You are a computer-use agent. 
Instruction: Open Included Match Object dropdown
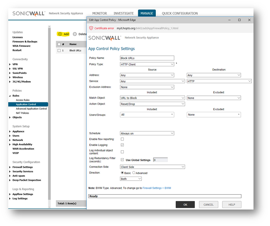tap(152, 98)
